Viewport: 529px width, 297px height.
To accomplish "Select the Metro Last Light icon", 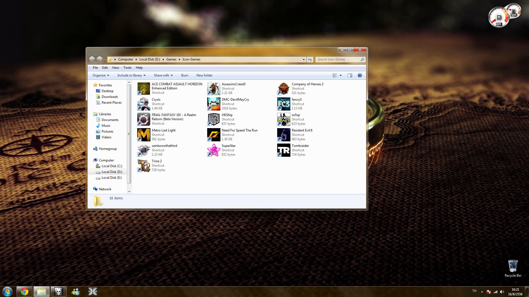I will click(144, 135).
